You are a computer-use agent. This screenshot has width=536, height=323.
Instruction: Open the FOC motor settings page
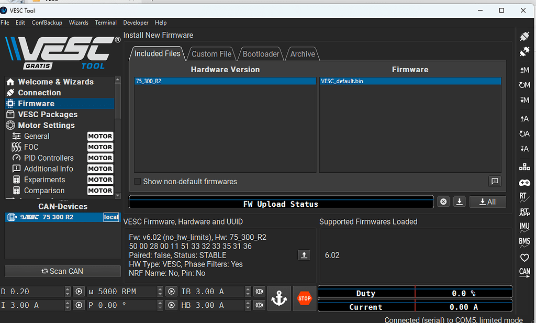[x=60, y=147]
